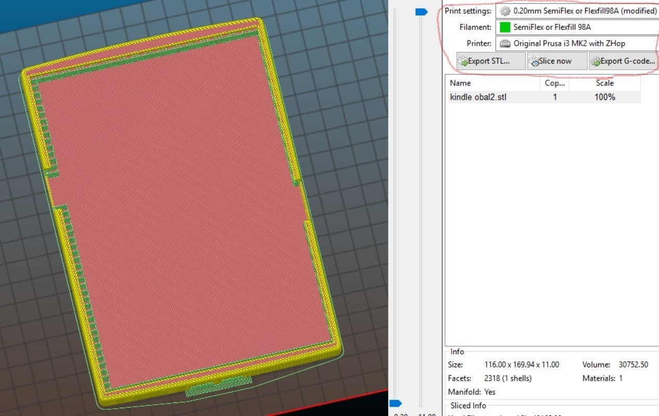Viewport: 659px width, 416px height.
Task: Click the upper layer slider thumb
Action: coord(421,11)
